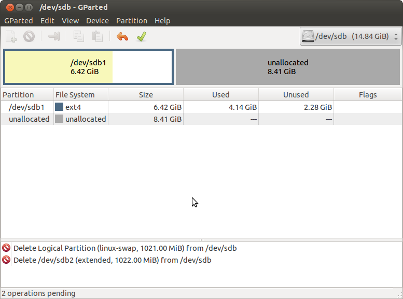This screenshot has height=299, width=403.
Task: Sort by the File System column header
Action: click(x=75, y=95)
